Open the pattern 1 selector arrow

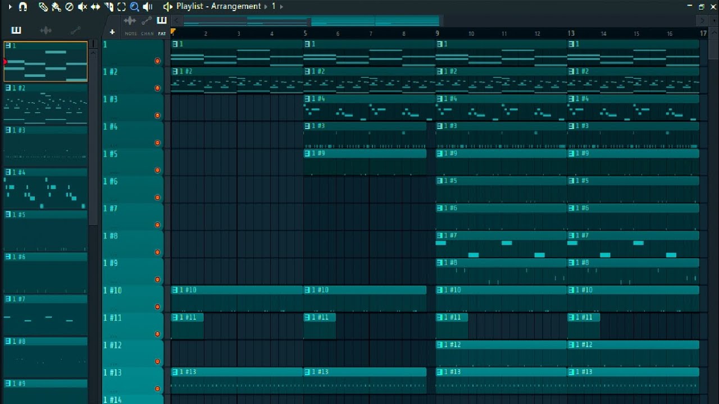[x=281, y=7]
